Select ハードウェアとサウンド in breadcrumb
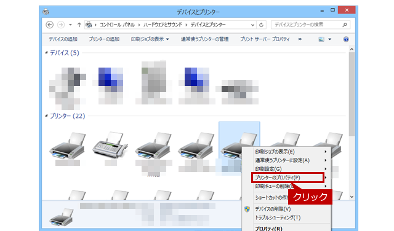 tap(163, 25)
